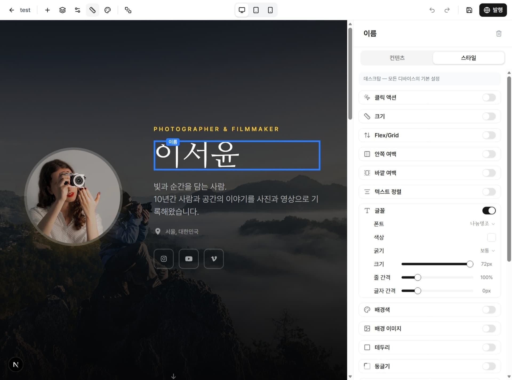
Task: Expand the 굵기 weight dropdown showing 보통
Action: 487,251
